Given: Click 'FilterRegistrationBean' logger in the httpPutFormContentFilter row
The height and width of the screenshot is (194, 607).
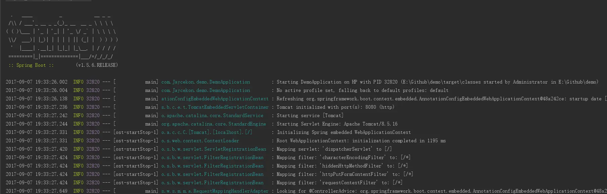Looking at the screenshot, I should click(x=212, y=174).
